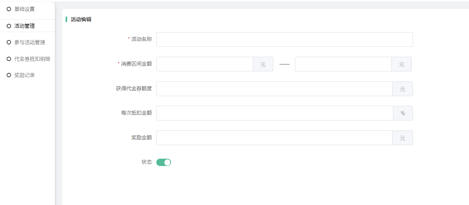Click circle icon beside 基础设置
Screen dimensions: 469x205
pyautogui.click(x=9, y=9)
